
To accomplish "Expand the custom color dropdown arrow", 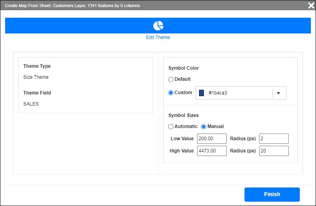I will [278, 93].
